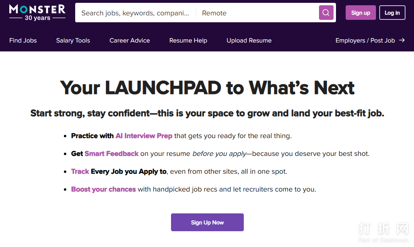Follow the Employers / Post Job link

[365, 40]
